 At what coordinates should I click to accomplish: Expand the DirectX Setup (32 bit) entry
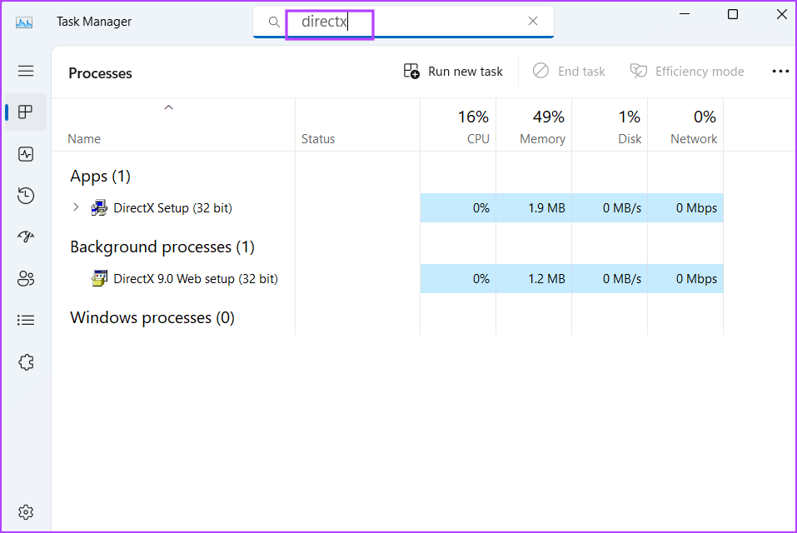pyautogui.click(x=76, y=207)
